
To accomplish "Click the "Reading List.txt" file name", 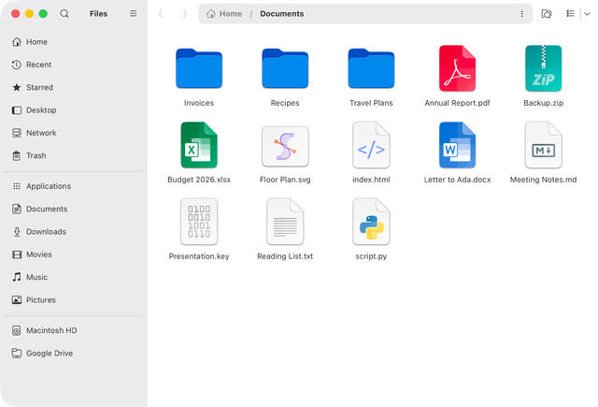I will (x=285, y=256).
